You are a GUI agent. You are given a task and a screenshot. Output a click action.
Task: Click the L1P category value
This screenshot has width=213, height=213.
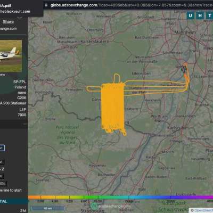23,109
